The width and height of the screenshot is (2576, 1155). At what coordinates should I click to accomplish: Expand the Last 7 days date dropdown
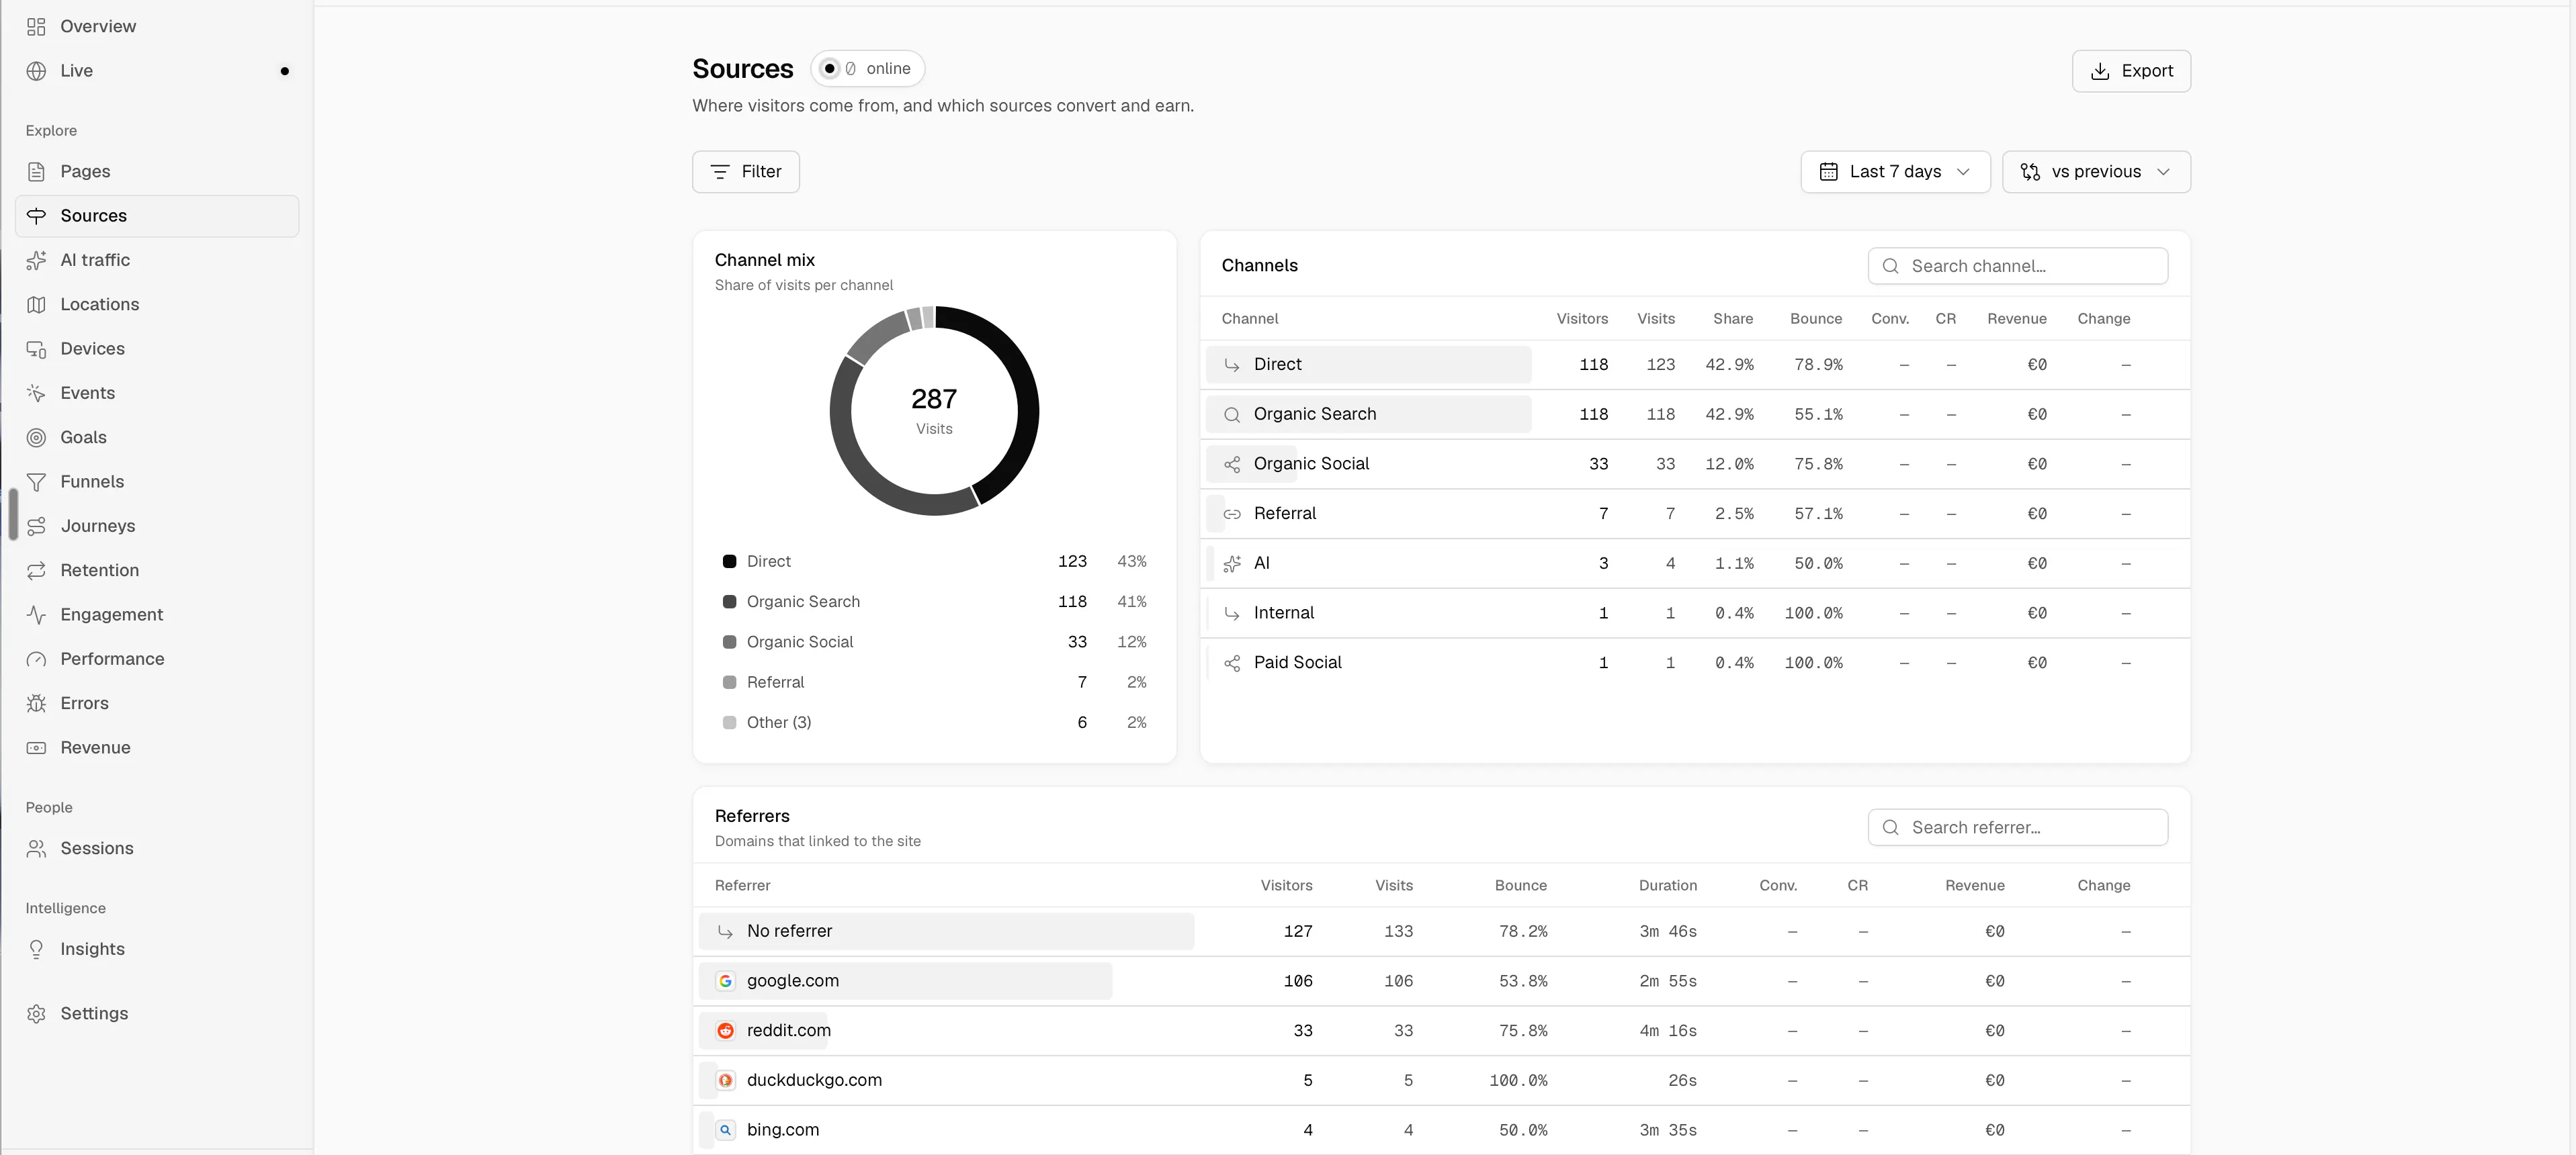1895,172
